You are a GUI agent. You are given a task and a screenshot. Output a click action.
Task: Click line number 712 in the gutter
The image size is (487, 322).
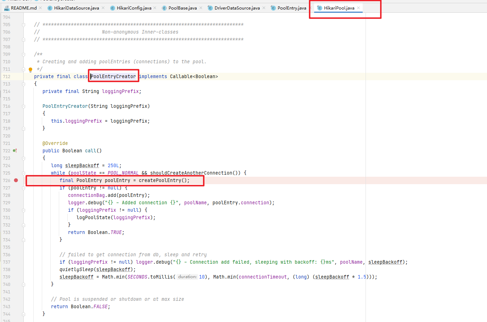tap(7, 77)
